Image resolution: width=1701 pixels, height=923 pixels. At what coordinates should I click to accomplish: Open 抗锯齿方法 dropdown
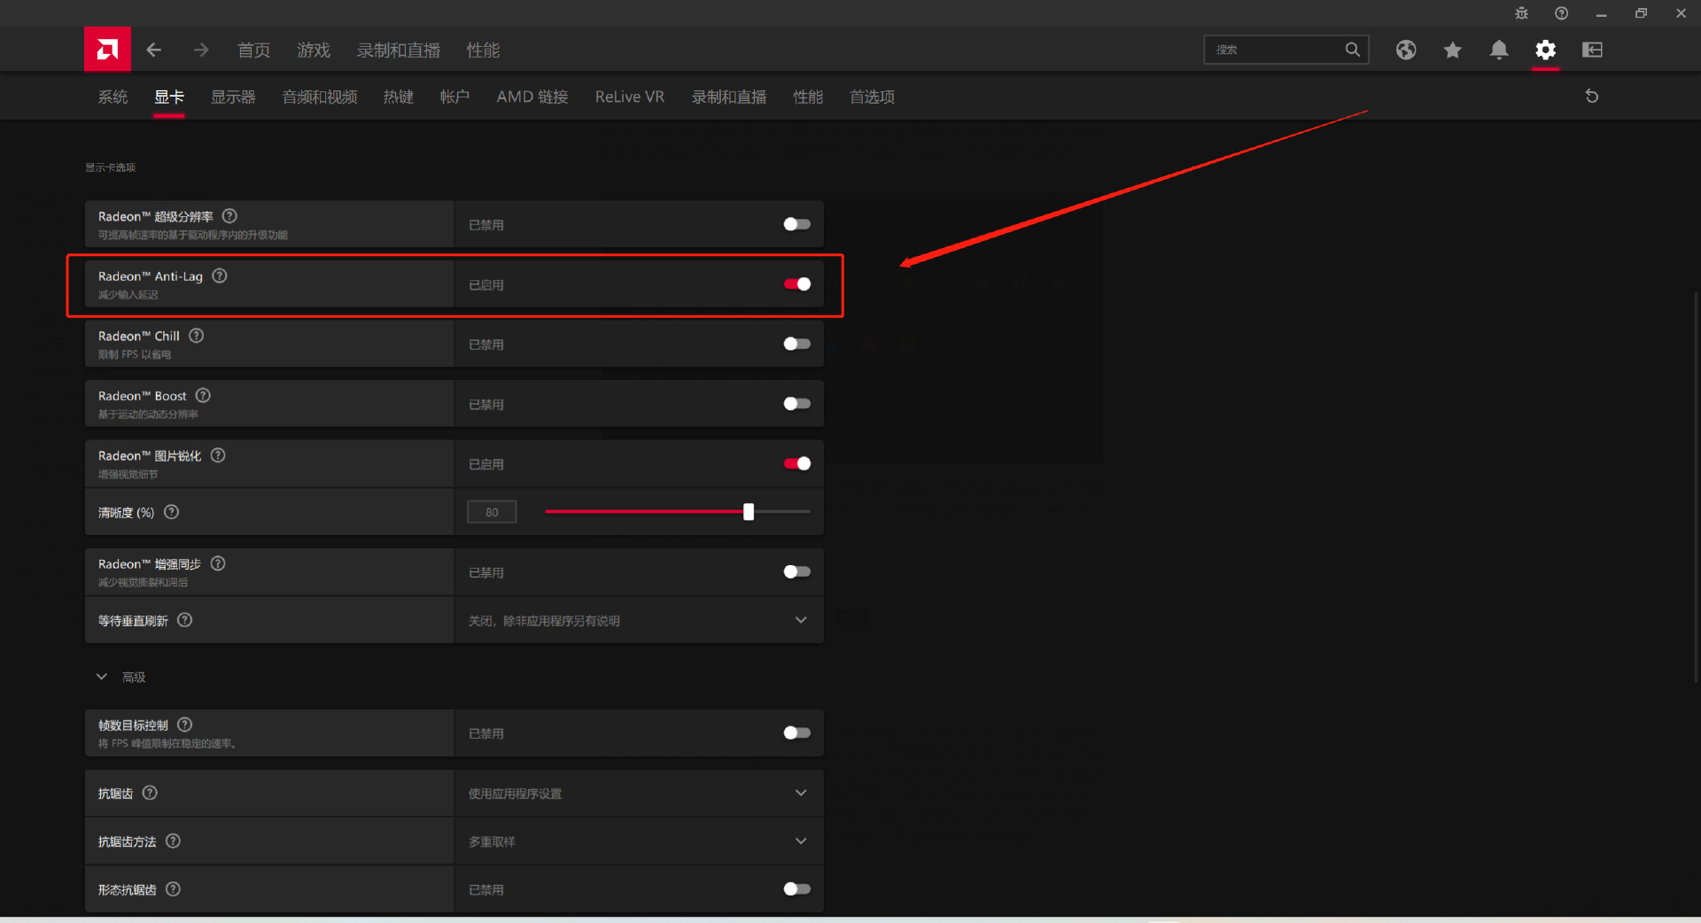(639, 841)
